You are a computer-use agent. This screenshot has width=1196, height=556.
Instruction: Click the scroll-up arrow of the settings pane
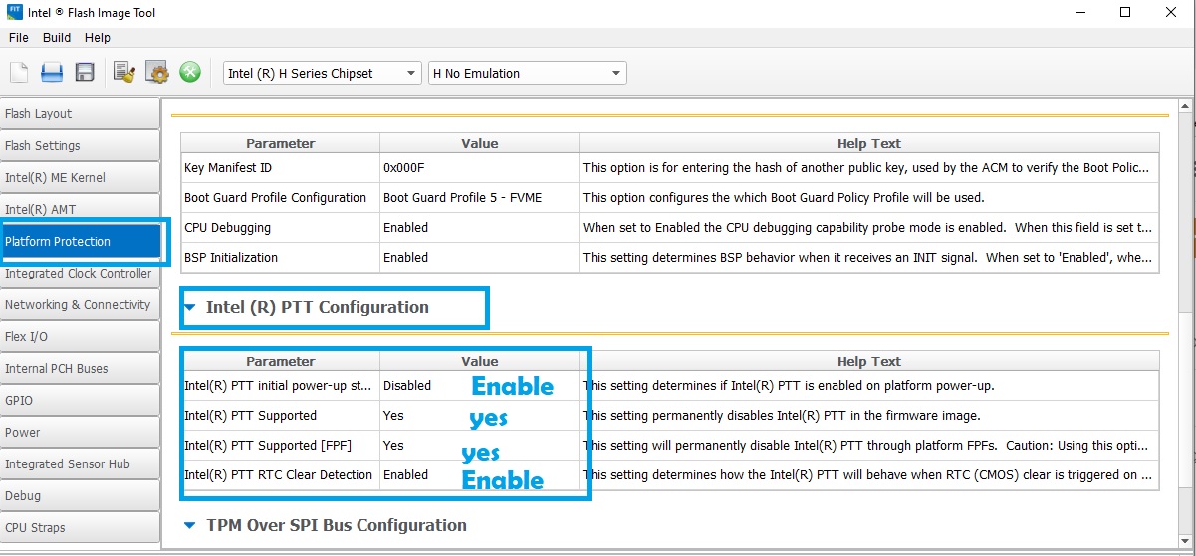click(1186, 107)
